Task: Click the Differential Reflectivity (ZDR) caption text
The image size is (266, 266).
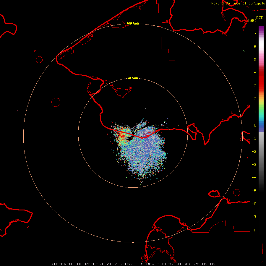Action: [92, 264]
